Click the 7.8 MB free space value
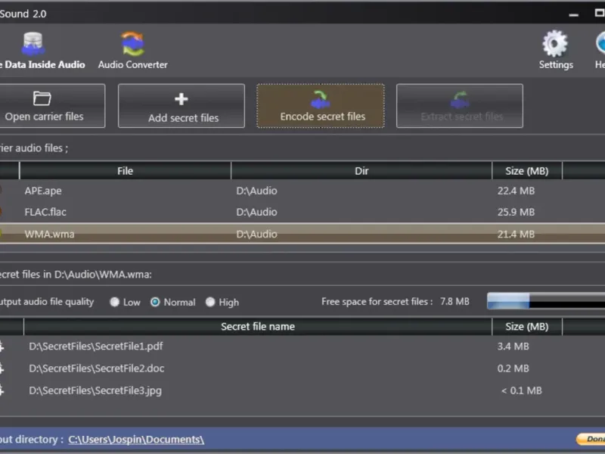Screen dimensions: 605x454 tap(455, 301)
